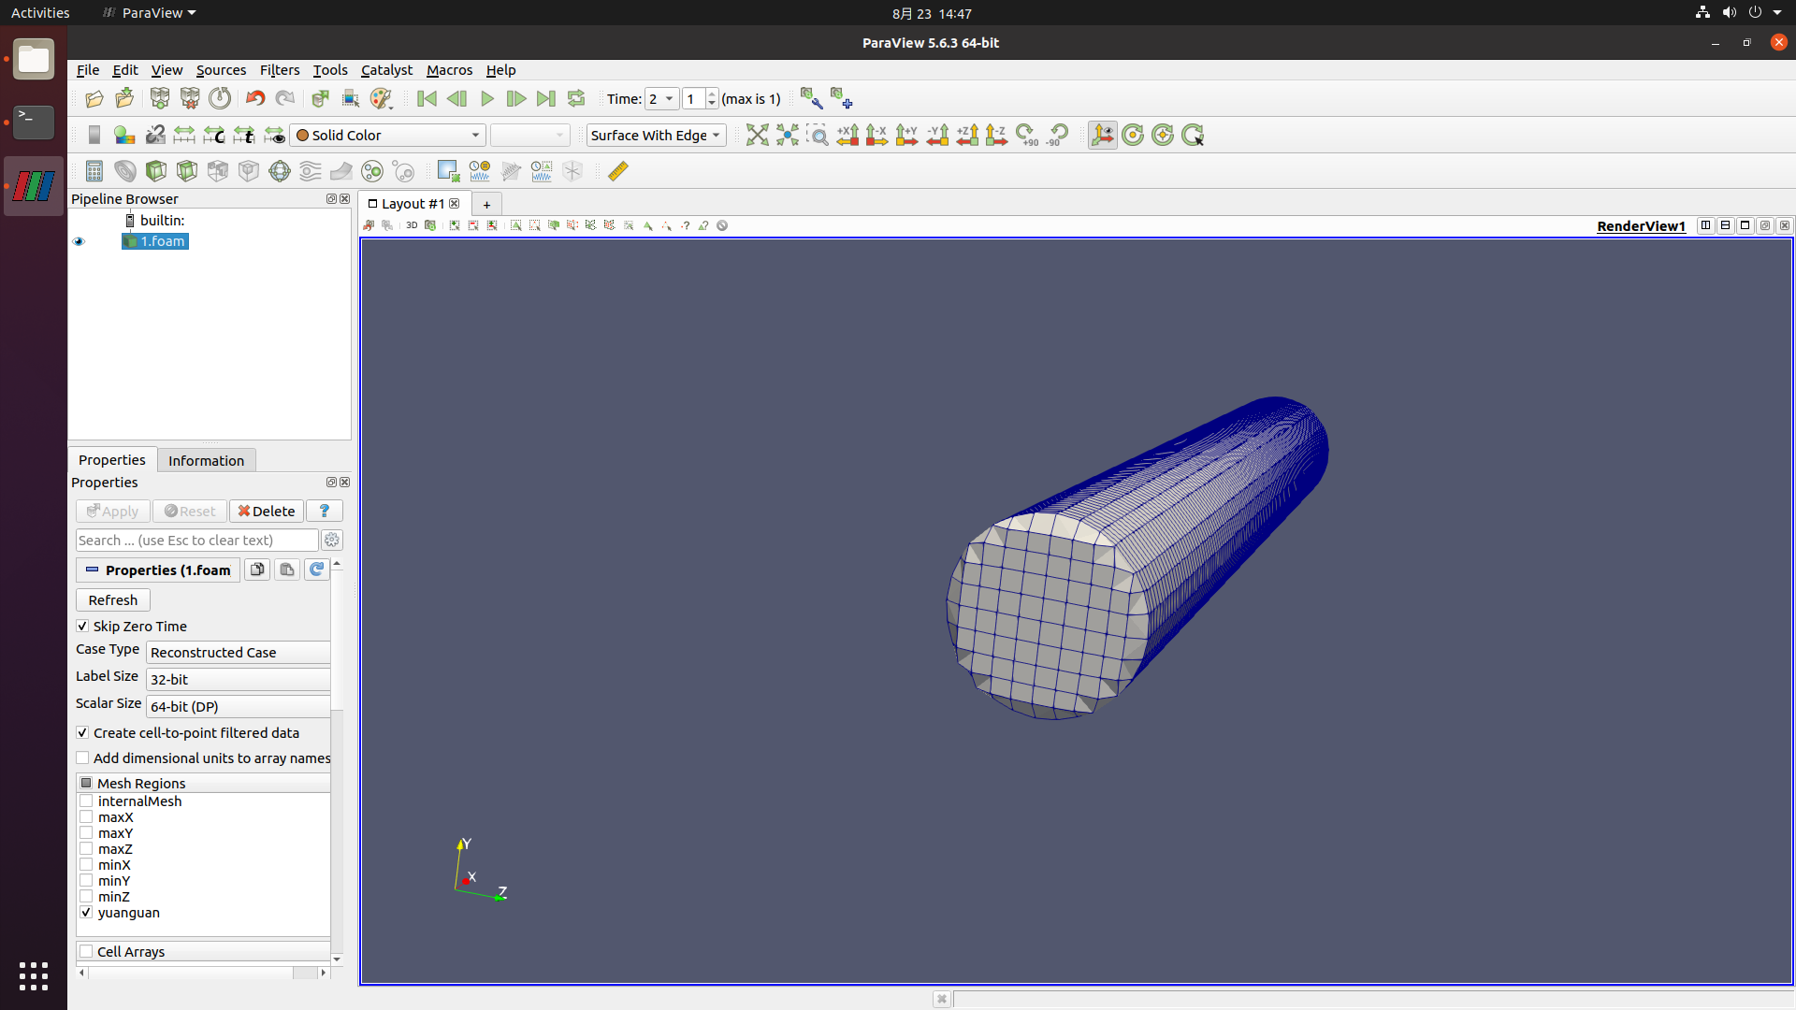Click the Connect to server icon
Screen dimensions: 1796x1010
point(160,99)
